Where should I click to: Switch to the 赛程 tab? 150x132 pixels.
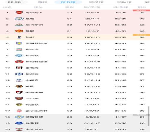tap(43, 2)
